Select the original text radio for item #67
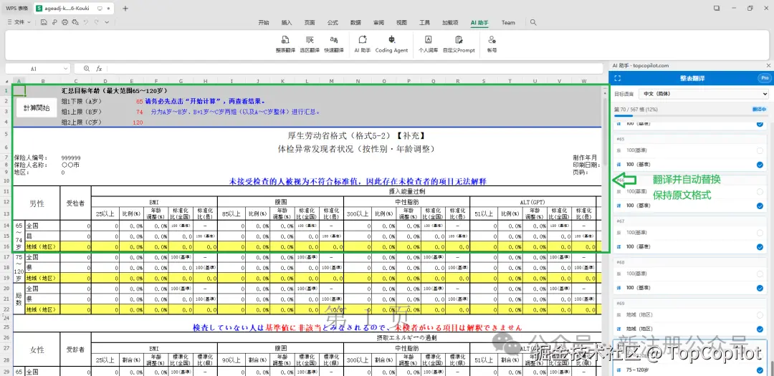 pos(760,233)
